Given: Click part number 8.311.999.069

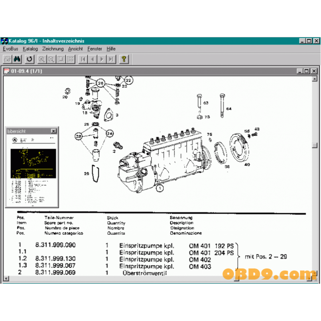Looking at the screenshot, I should click(55, 272).
